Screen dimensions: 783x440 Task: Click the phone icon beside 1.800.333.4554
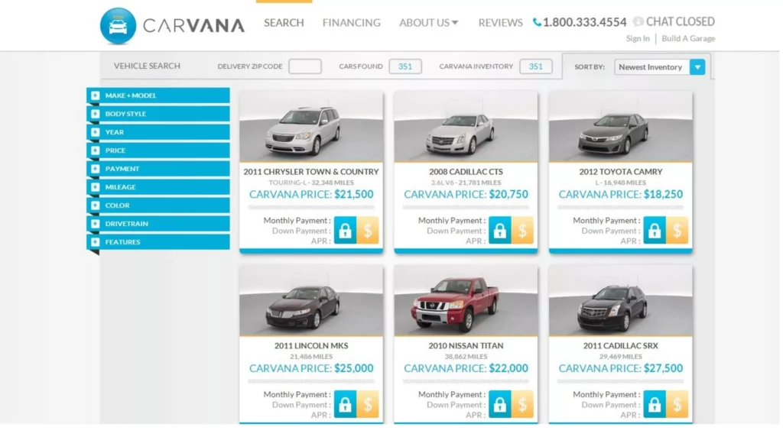[537, 22]
